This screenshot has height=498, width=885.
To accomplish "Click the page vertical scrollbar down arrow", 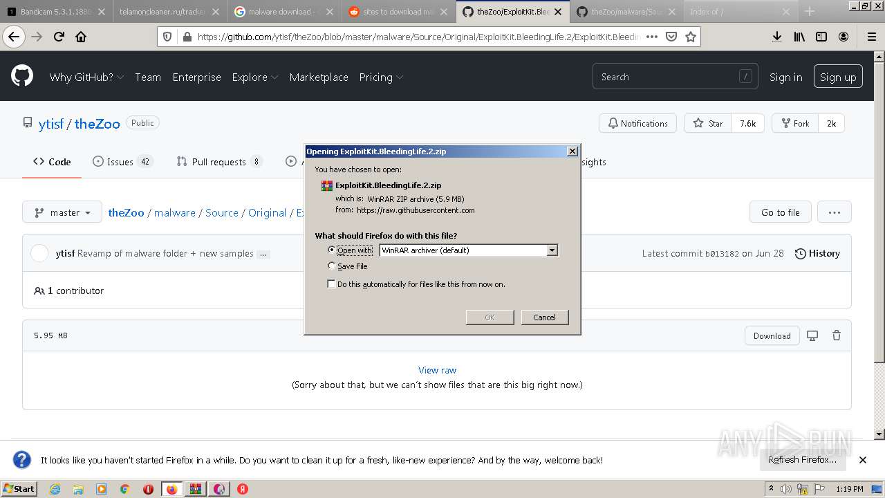I will tap(879, 434).
